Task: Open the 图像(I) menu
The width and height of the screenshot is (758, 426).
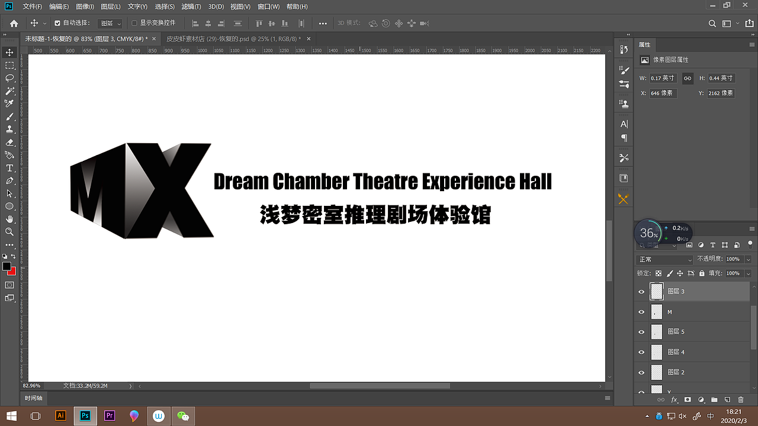Action: click(x=85, y=7)
